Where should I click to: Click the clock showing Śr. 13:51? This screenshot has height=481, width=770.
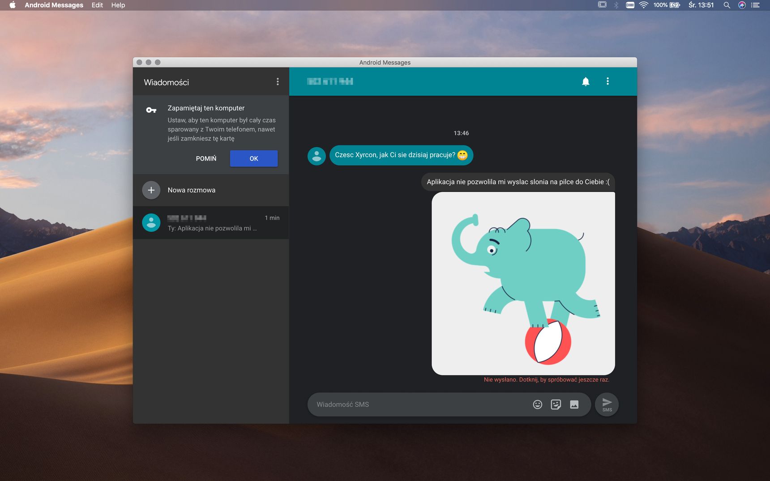click(701, 5)
